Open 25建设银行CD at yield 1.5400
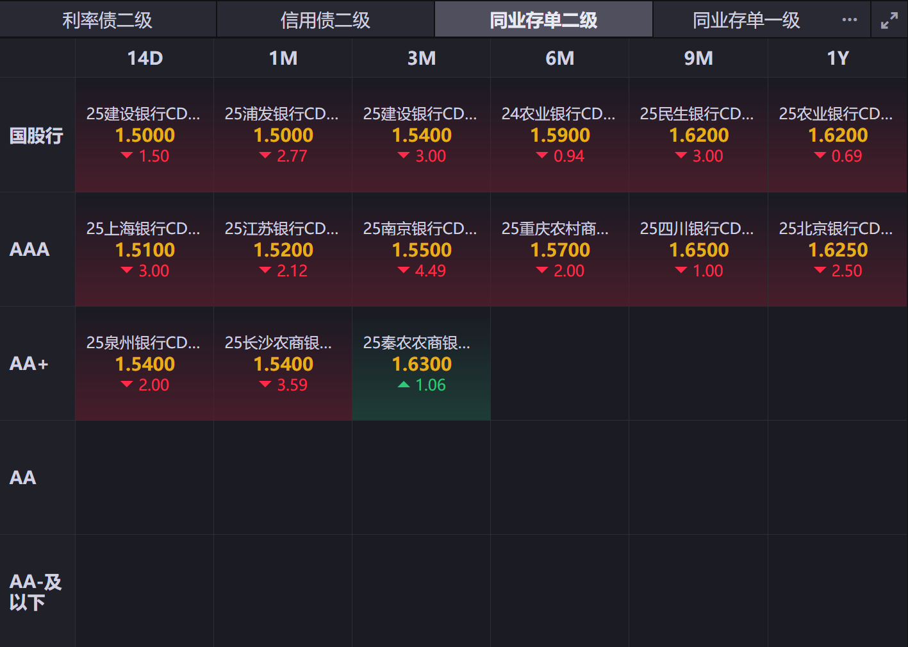 (422, 135)
